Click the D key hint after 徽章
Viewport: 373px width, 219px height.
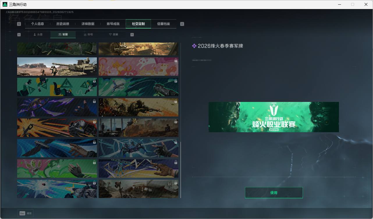[x=132, y=34]
